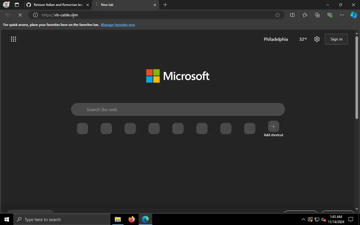Click the address bar with vb-cable.com

coord(156,15)
